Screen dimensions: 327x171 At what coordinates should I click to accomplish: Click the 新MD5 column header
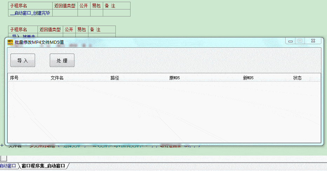pos(248,78)
